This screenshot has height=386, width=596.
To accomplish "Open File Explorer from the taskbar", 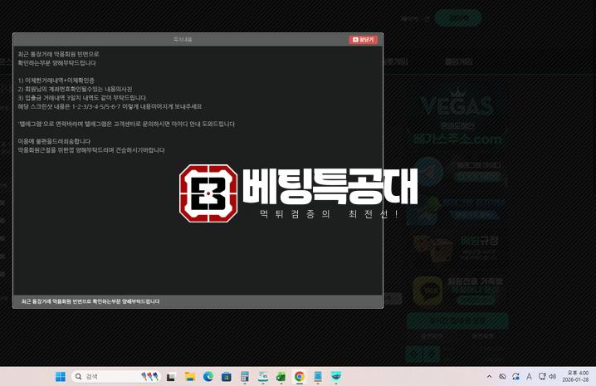I will (189, 377).
